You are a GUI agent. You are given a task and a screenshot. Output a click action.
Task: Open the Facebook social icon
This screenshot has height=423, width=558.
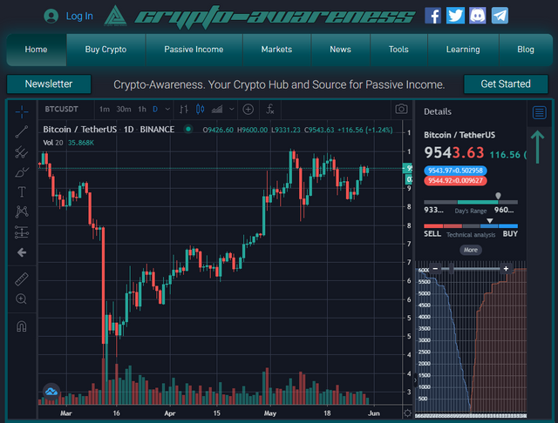click(433, 16)
